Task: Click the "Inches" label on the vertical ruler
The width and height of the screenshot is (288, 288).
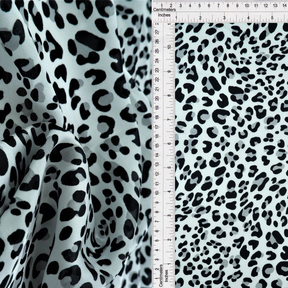Action: tap(166, 276)
